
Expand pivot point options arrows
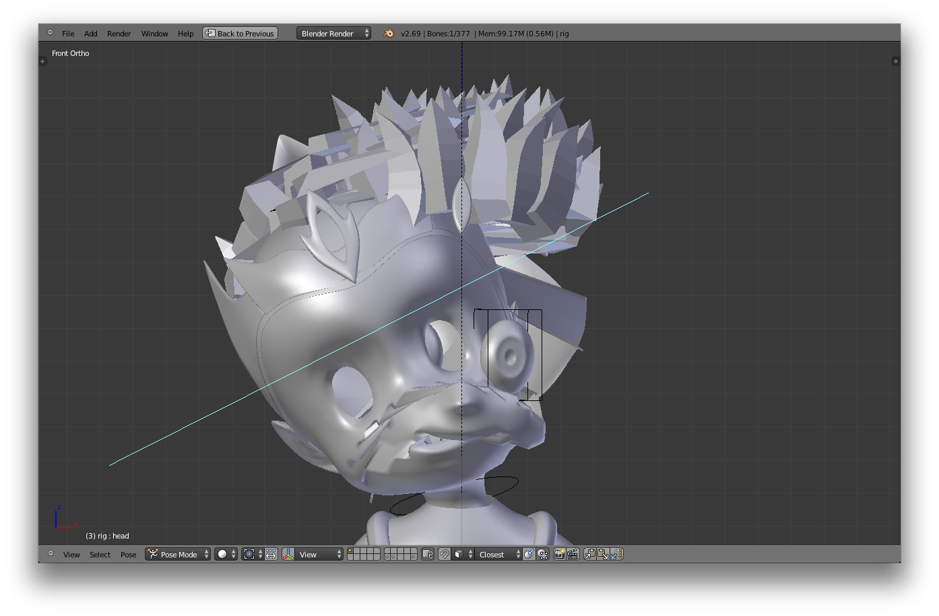pos(261,554)
